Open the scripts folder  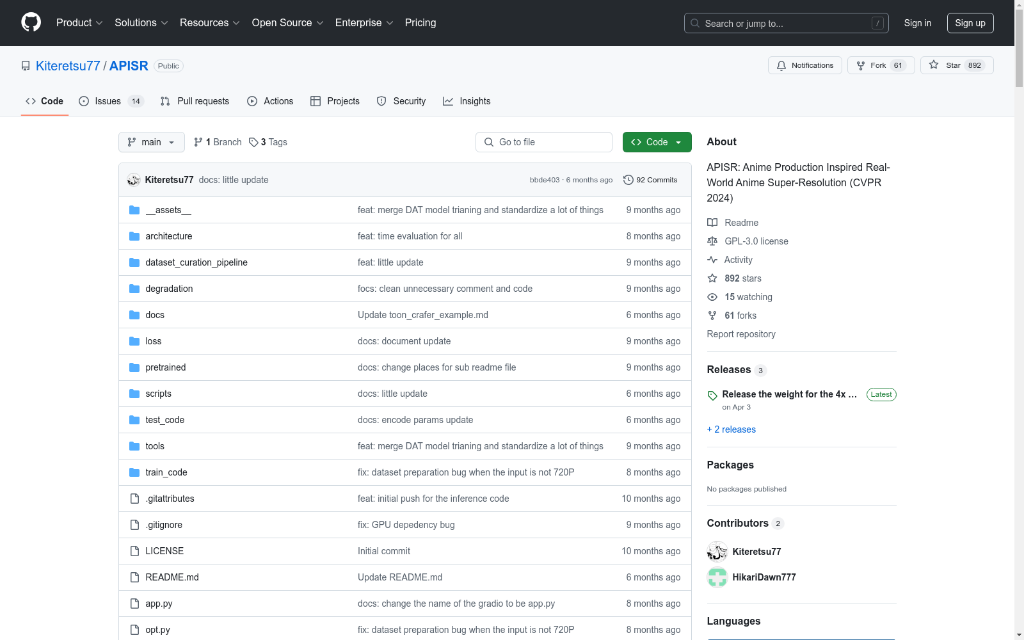[159, 394]
